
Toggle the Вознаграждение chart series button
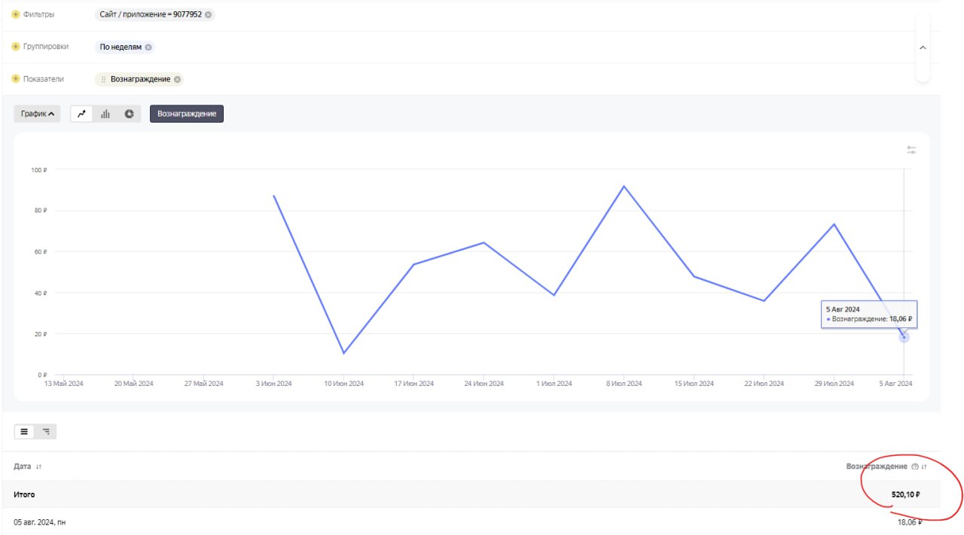[x=187, y=114]
